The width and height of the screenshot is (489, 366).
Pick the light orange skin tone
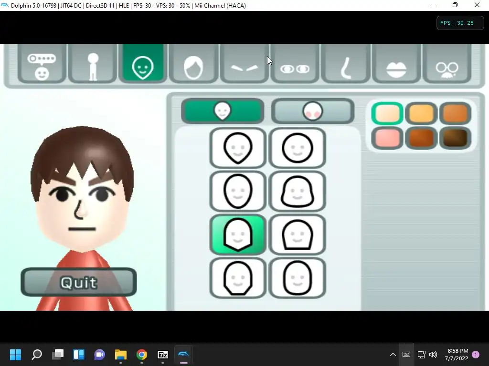421,113
